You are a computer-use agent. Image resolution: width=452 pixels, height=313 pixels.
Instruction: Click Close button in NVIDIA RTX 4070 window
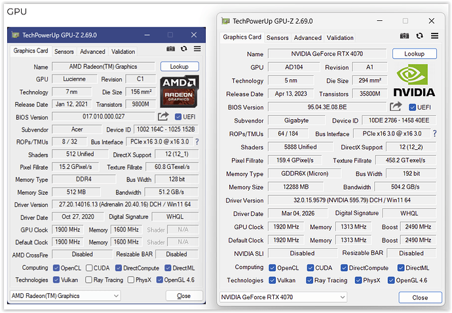(420, 297)
